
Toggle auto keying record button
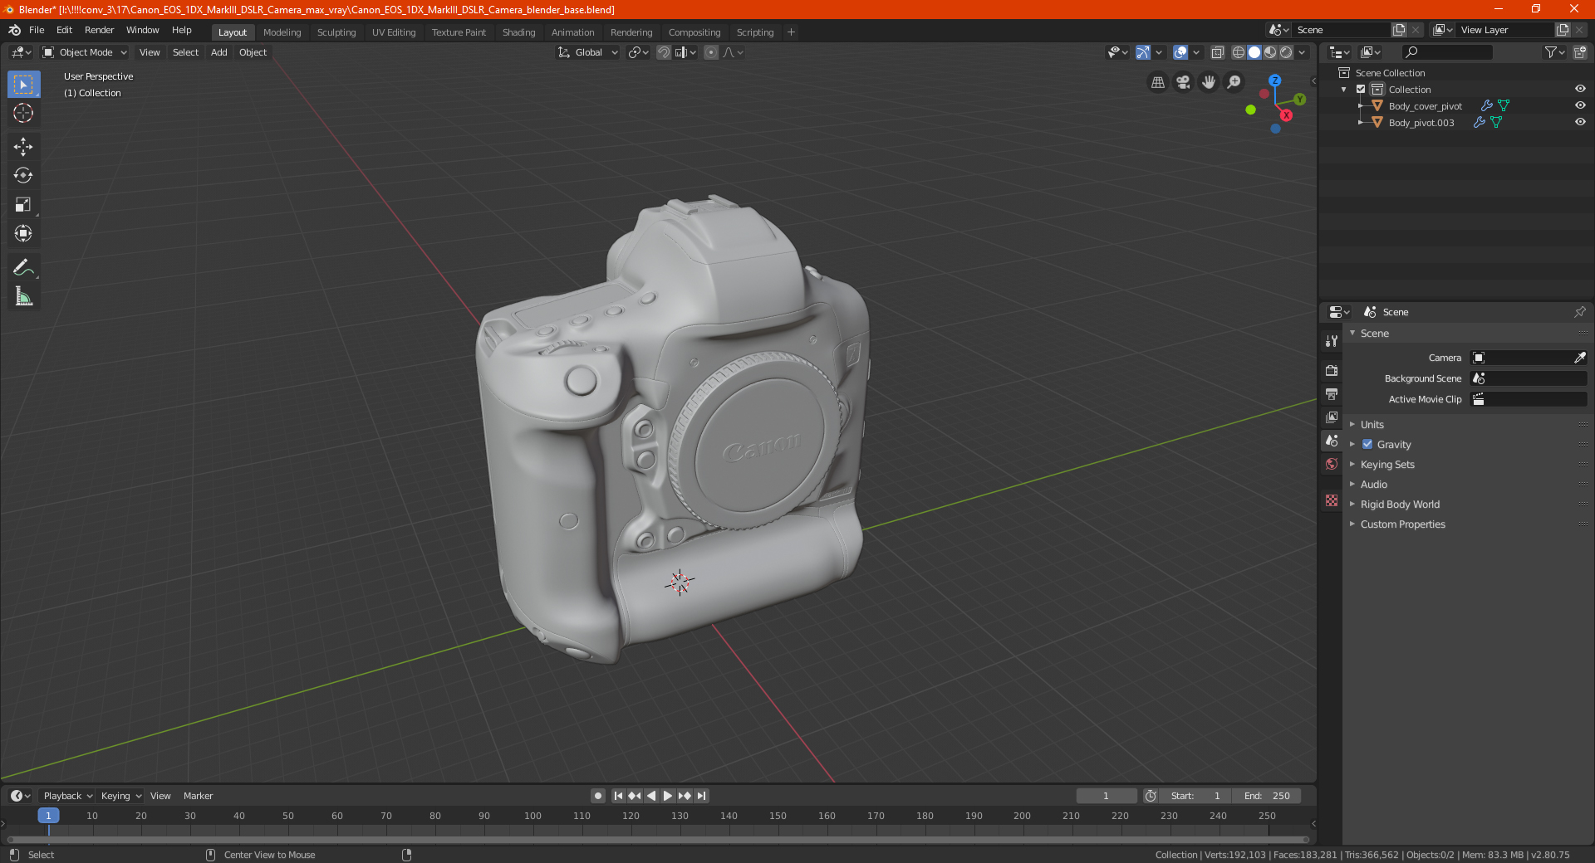tap(598, 796)
